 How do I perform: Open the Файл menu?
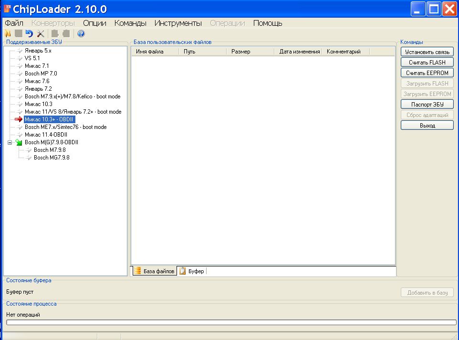(x=14, y=23)
